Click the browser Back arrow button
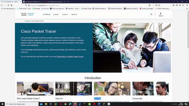 2,5
